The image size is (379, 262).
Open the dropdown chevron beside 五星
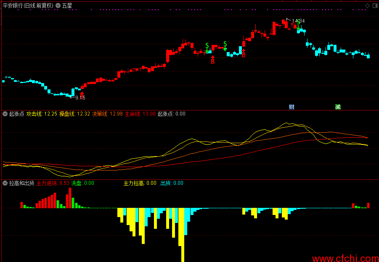(x=58, y=5)
